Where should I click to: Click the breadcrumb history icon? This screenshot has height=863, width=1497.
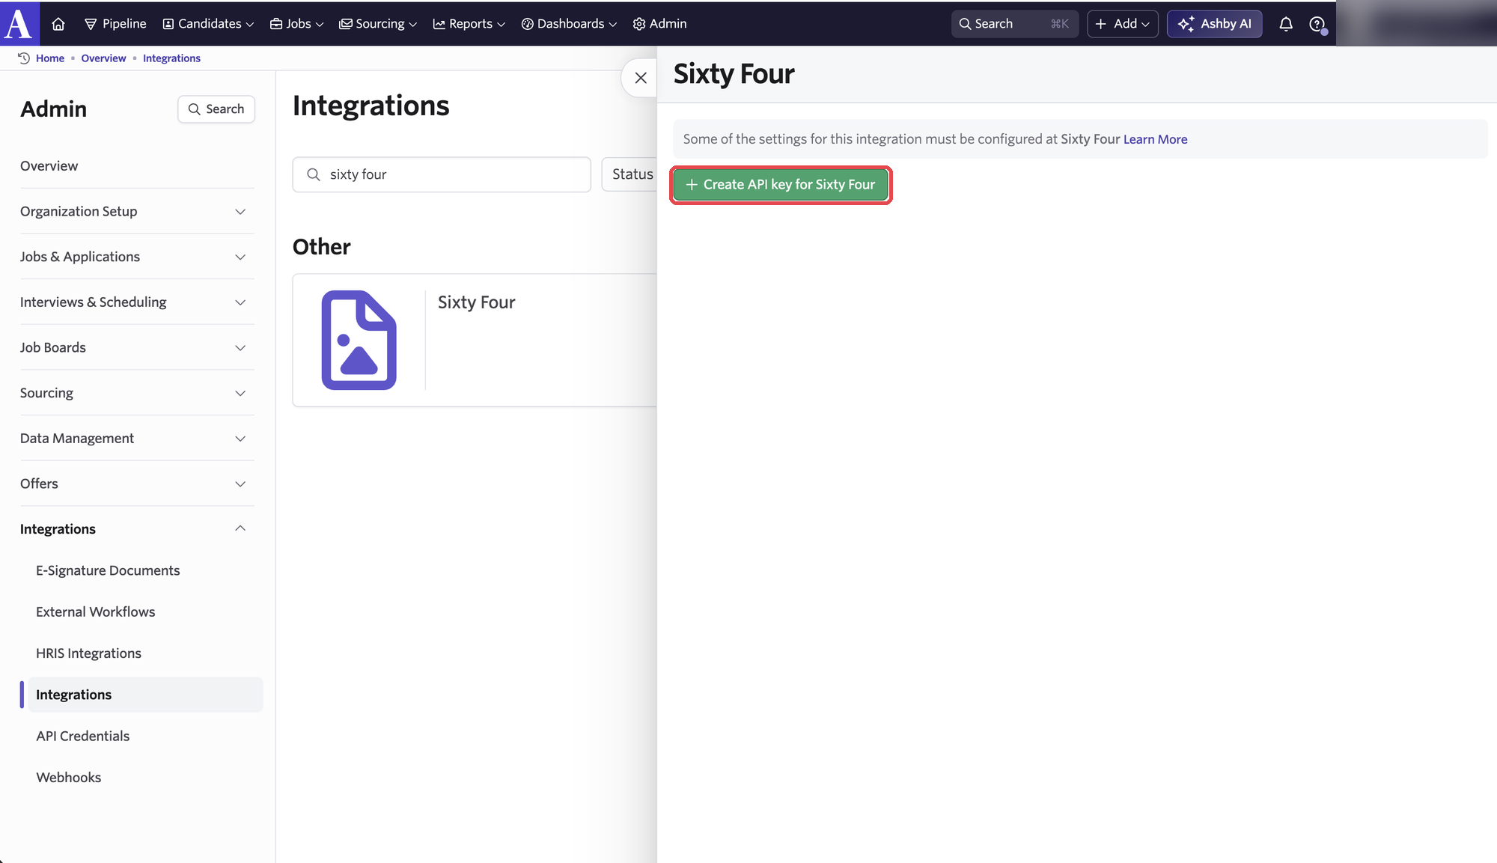tap(24, 58)
